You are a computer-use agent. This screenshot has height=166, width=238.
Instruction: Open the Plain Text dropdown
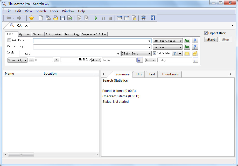click(136, 53)
